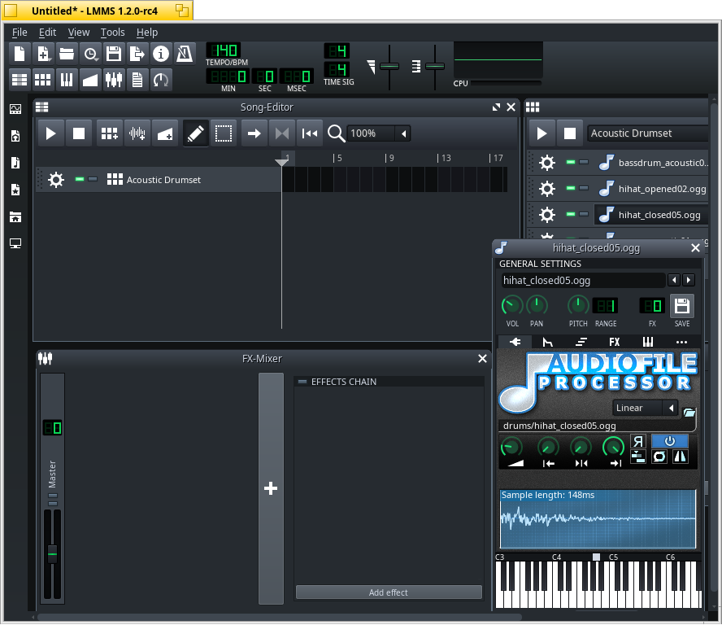
Task: Open My Computer sidebar tab
Action: (15, 243)
